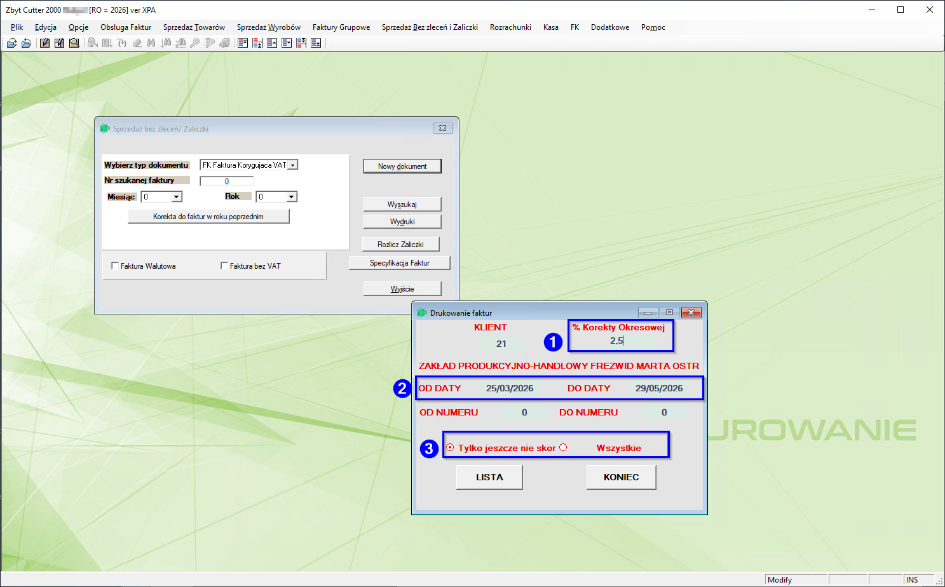Click the plain binoculars icon without arrow

tap(151, 43)
